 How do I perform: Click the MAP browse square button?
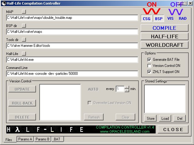[24, 12]
